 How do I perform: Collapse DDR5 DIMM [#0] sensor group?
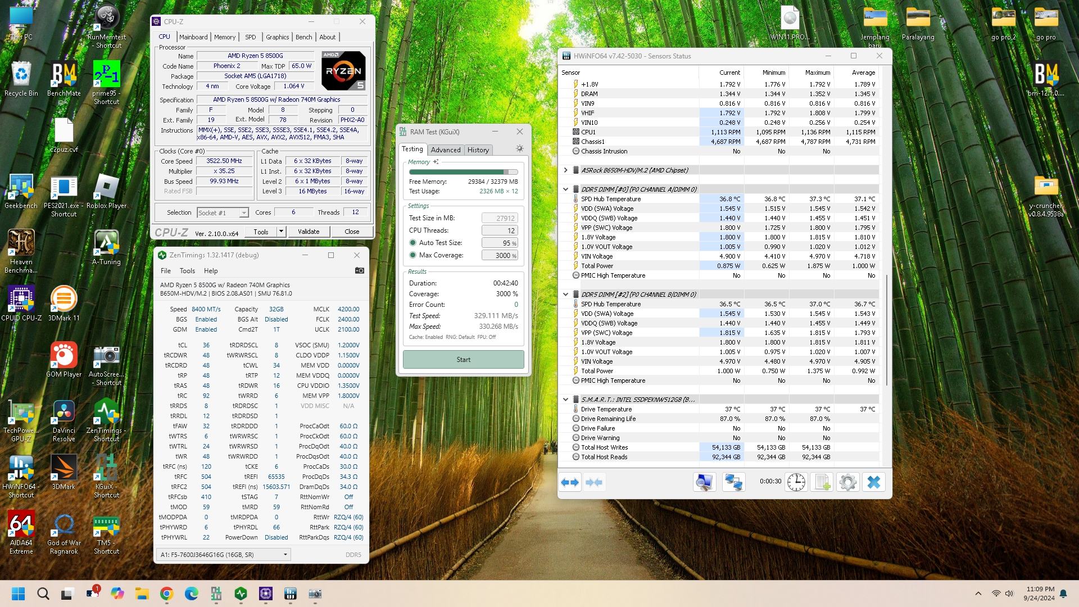565,189
